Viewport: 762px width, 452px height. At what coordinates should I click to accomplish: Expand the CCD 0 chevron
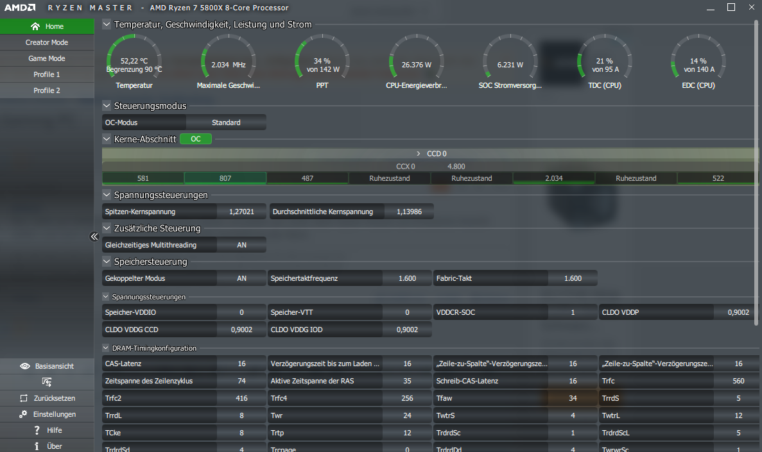pyautogui.click(x=418, y=153)
